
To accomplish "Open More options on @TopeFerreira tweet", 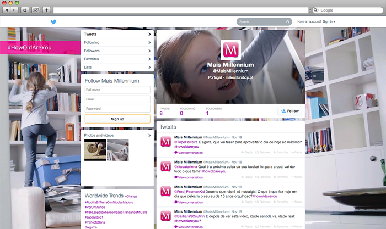I will pos(296,152).
